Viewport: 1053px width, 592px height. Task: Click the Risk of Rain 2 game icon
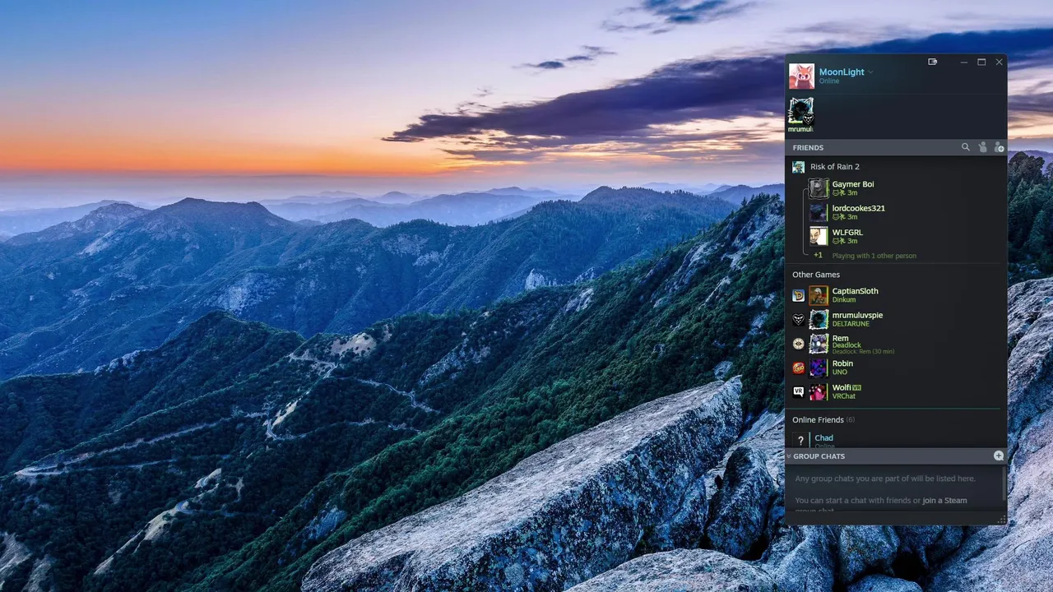[x=798, y=167]
